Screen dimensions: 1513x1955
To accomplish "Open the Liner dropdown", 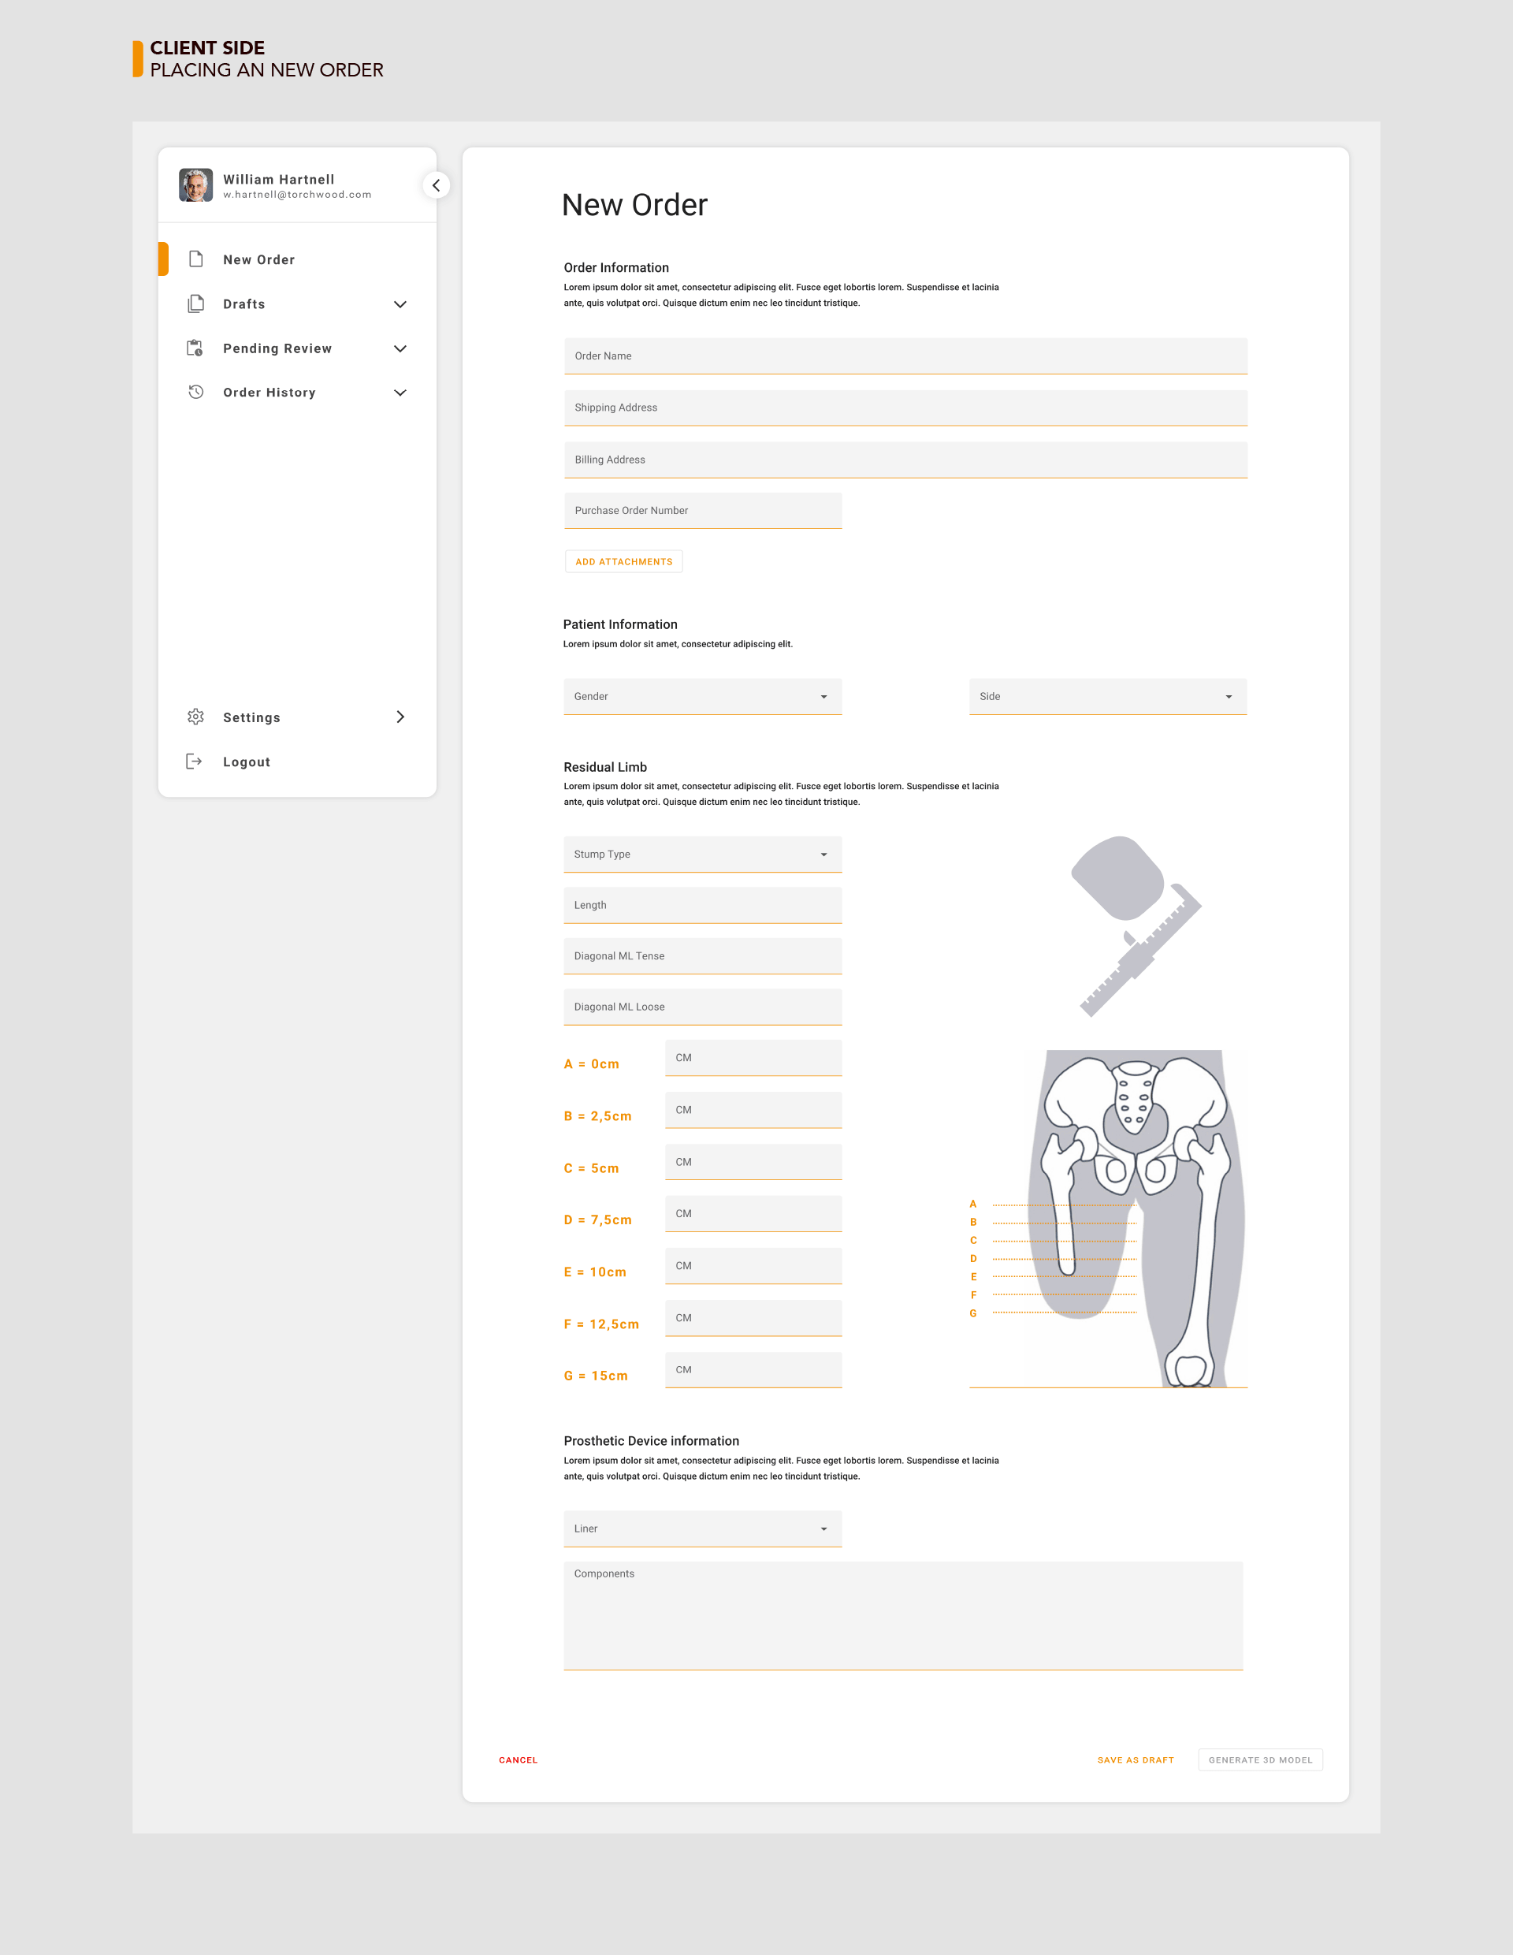I will (x=702, y=1528).
